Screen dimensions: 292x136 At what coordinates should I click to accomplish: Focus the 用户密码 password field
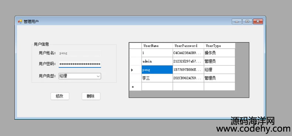80,64
